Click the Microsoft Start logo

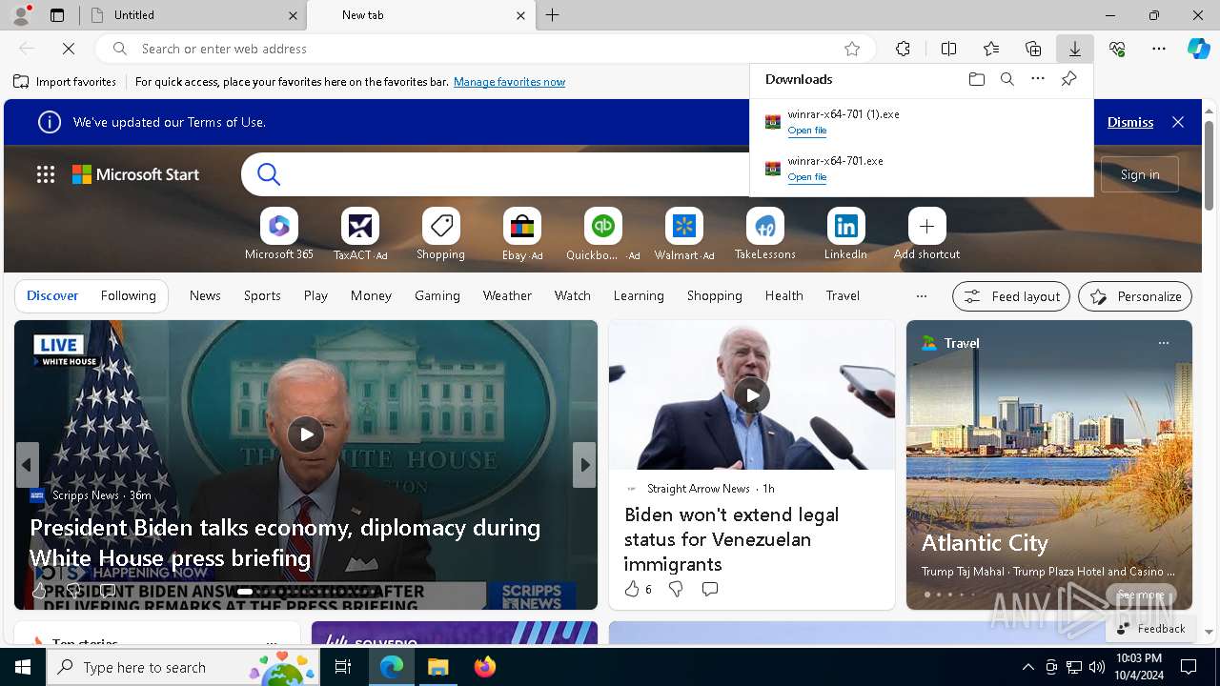[136, 174]
